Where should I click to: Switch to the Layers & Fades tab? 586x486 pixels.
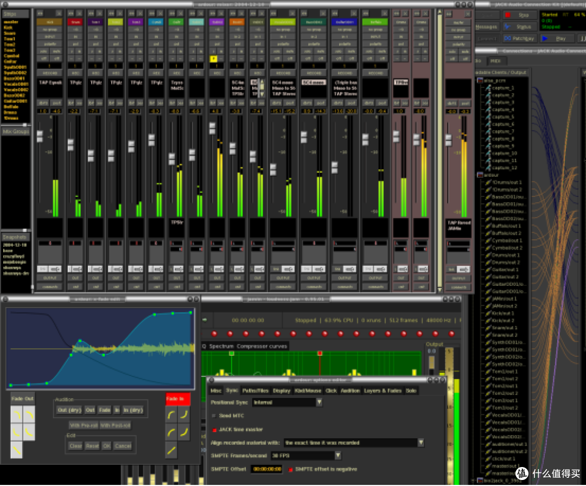pyautogui.click(x=383, y=391)
